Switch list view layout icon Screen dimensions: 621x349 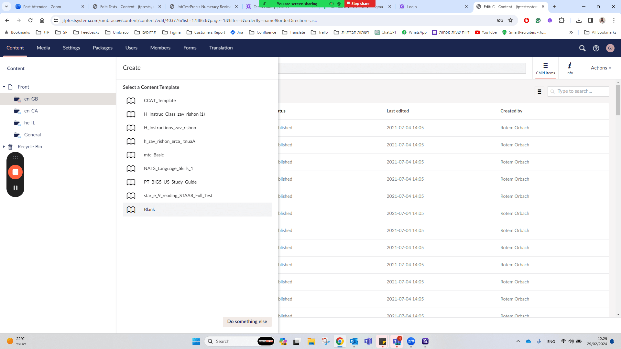click(x=539, y=91)
